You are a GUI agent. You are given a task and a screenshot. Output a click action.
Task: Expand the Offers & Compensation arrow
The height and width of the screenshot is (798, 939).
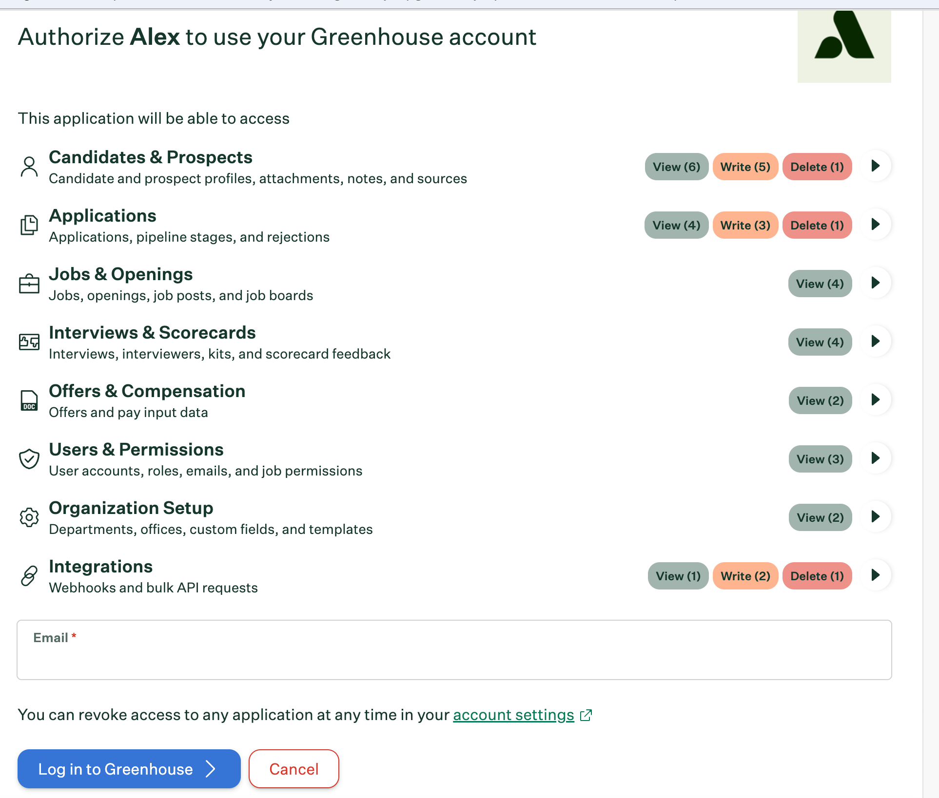(x=876, y=399)
